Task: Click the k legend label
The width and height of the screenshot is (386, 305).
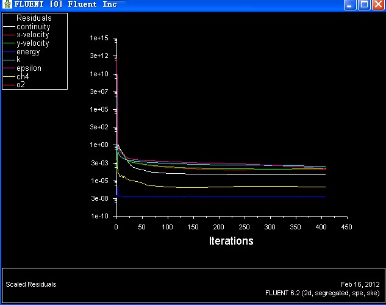Action: coord(18,60)
